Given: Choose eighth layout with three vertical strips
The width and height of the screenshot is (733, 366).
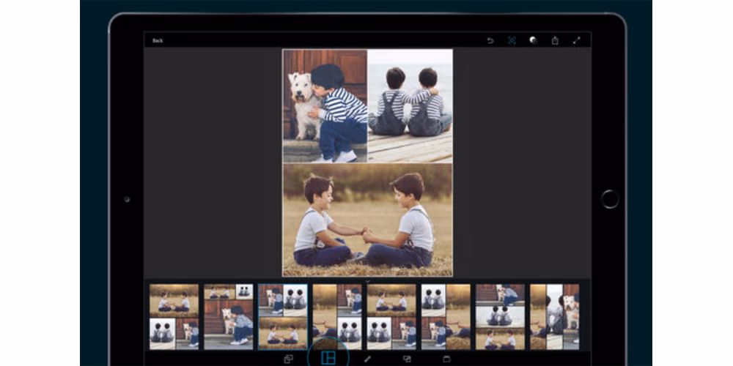Looking at the screenshot, I should pyautogui.click(x=554, y=317).
